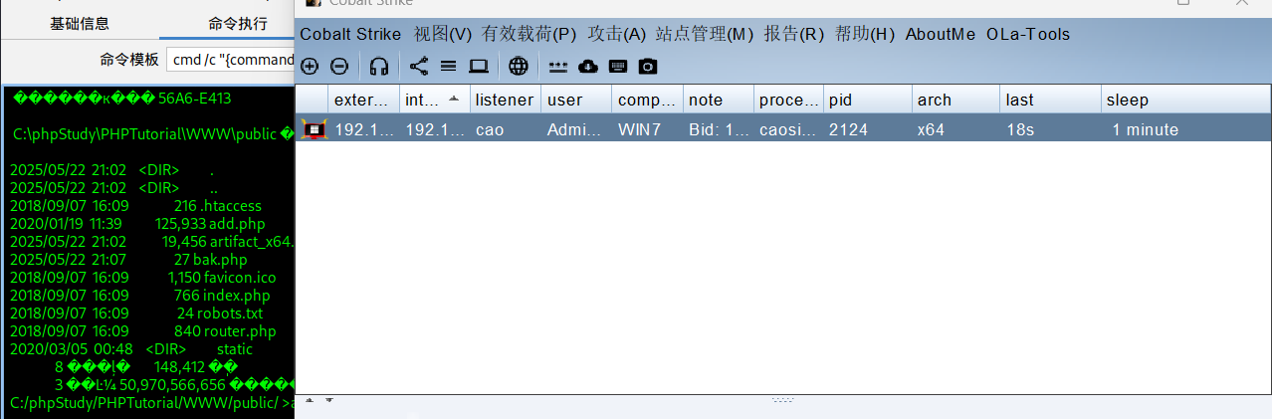Viewport: 1272px width, 419px height.
Task: Click the panel divider collapse arrows
Action: (x=318, y=400)
